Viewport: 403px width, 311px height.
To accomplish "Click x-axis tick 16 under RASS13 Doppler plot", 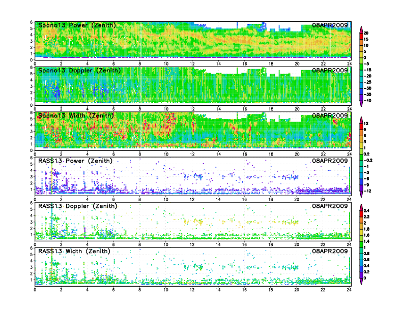I will point(244,244).
